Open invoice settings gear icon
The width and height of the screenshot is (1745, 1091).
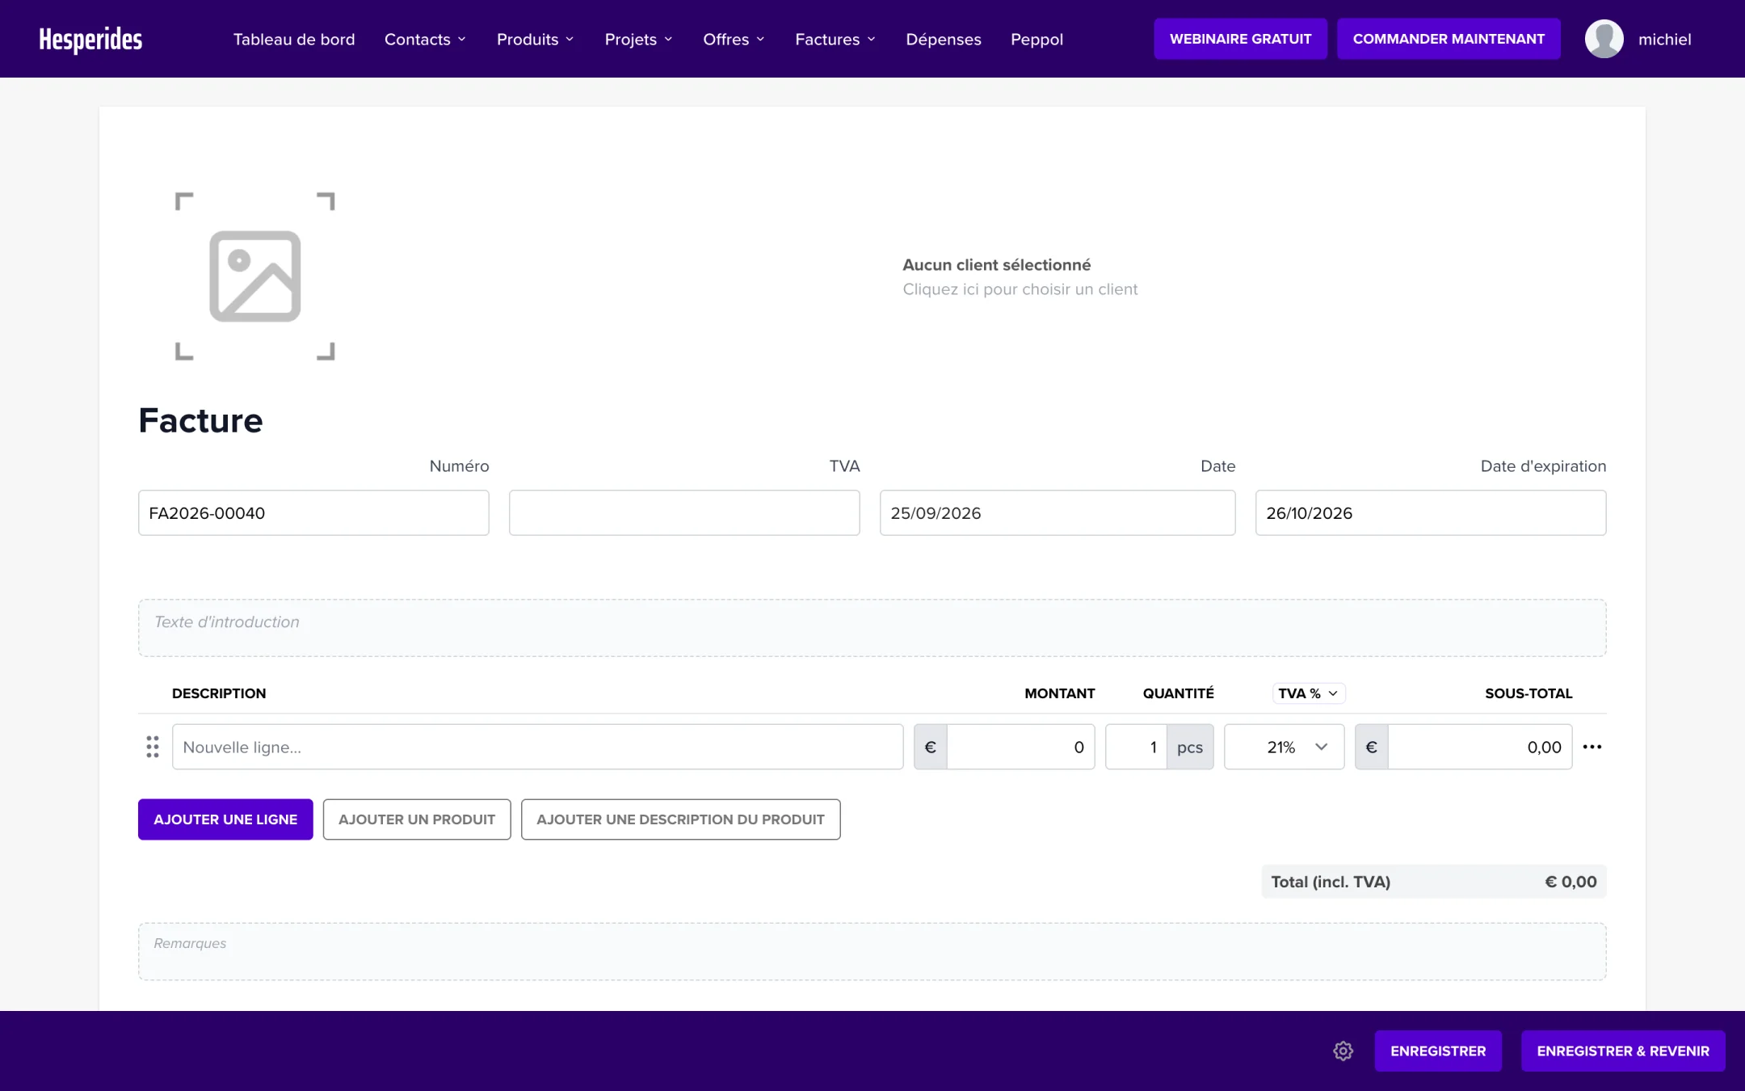pos(1343,1051)
